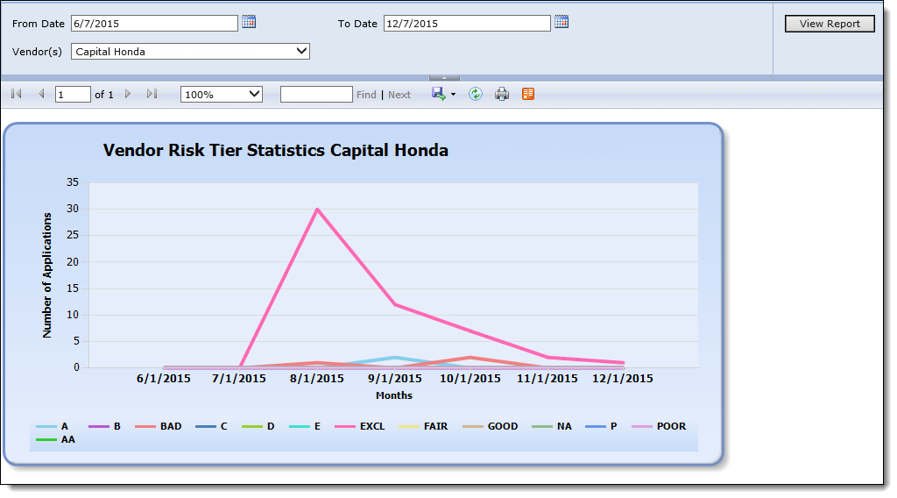Image resolution: width=897 pixels, height=498 pixels.
Task: Click the To Date input field
Action: [467, 24]
